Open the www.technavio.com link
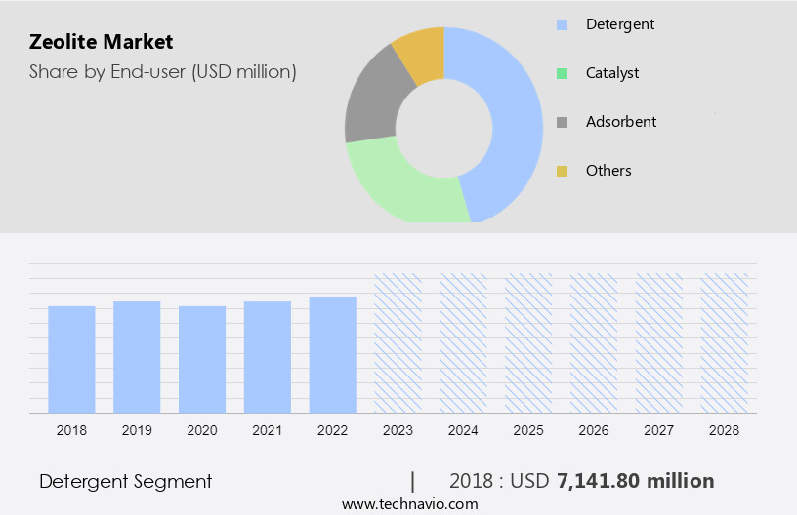797x515 pixels. (x=409, y=504)
